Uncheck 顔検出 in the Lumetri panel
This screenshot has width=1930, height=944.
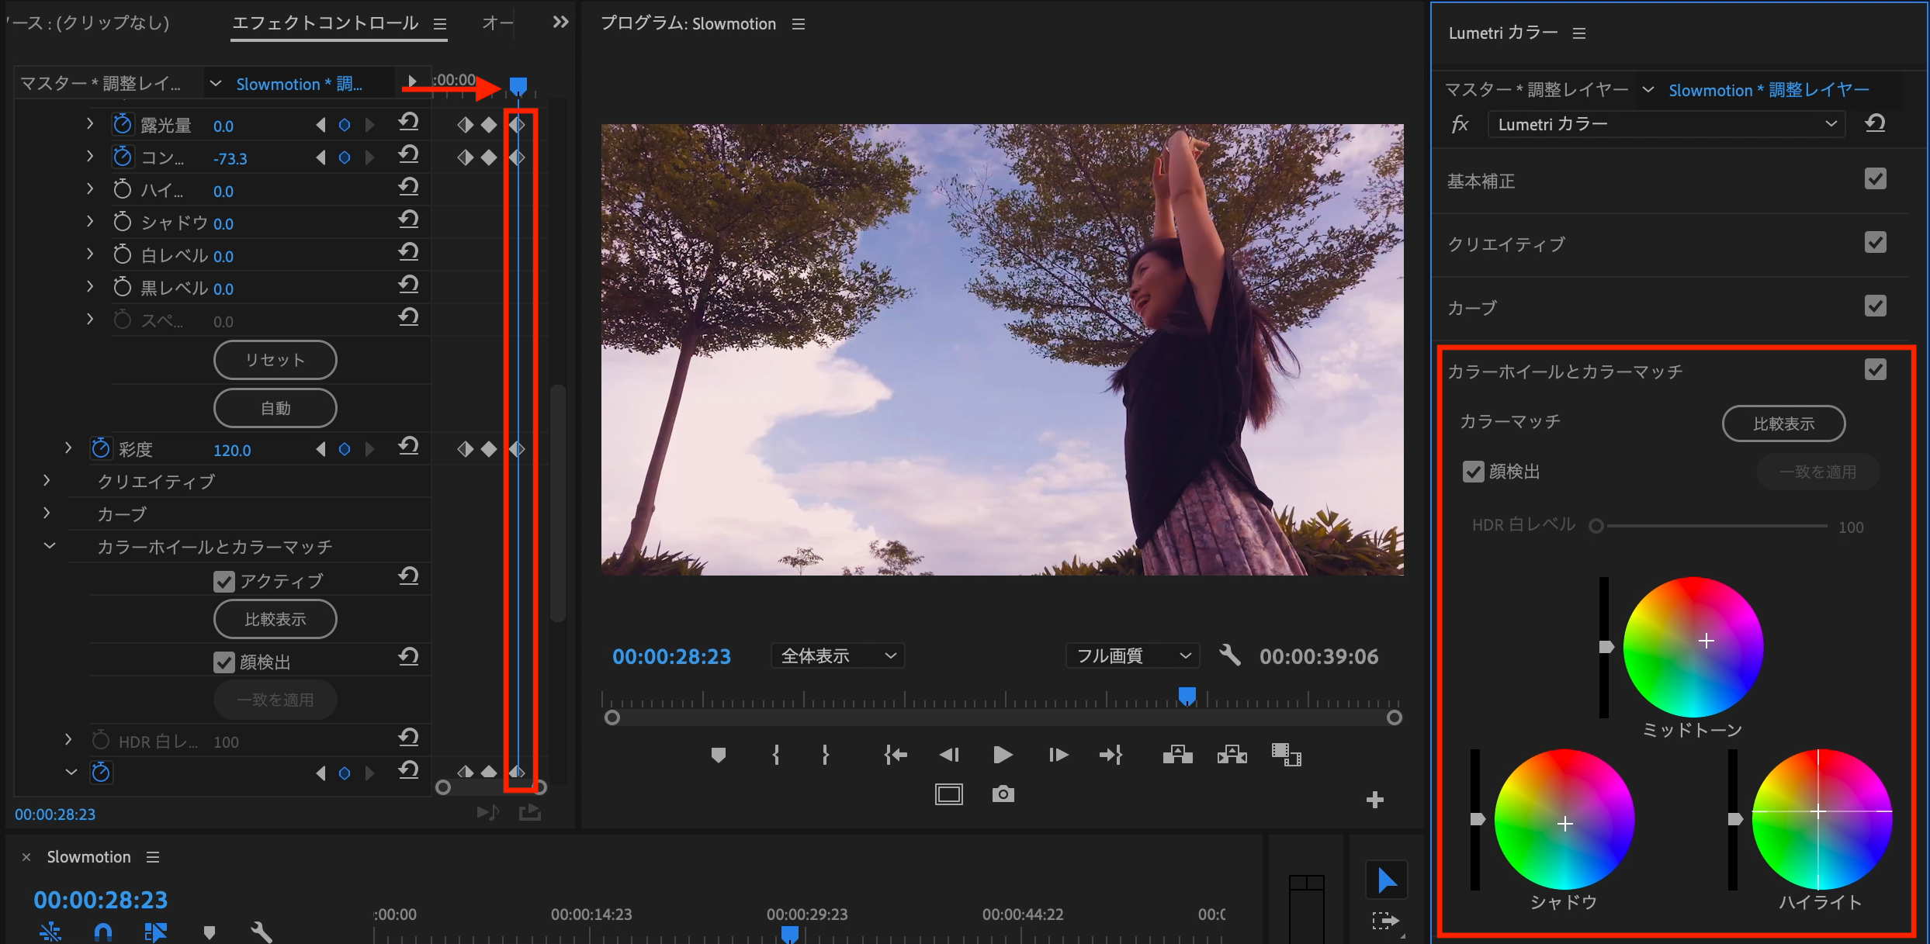[x=1473, y=472]
